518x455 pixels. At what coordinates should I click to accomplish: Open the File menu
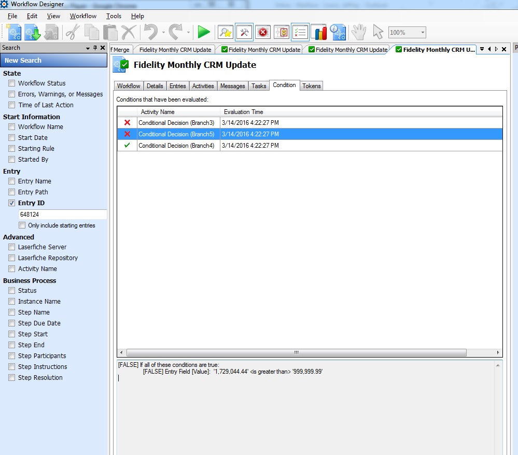12,16
